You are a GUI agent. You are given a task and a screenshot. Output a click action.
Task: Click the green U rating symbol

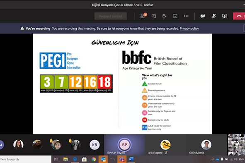[145, 84]
